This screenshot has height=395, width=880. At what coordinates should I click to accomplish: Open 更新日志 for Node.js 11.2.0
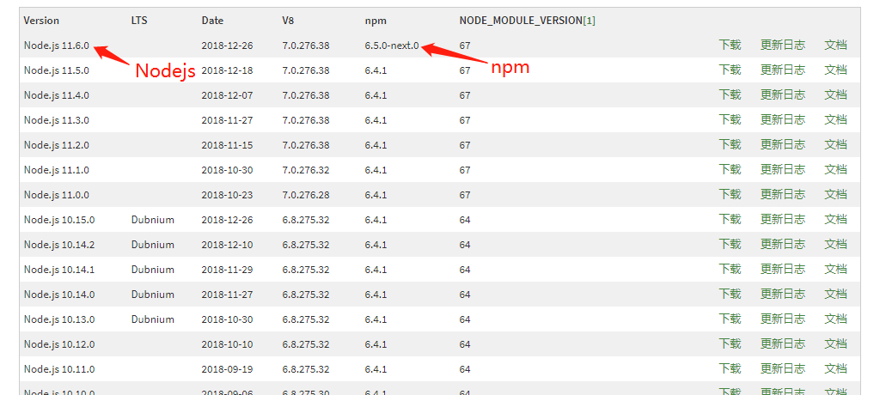point(782,145)
